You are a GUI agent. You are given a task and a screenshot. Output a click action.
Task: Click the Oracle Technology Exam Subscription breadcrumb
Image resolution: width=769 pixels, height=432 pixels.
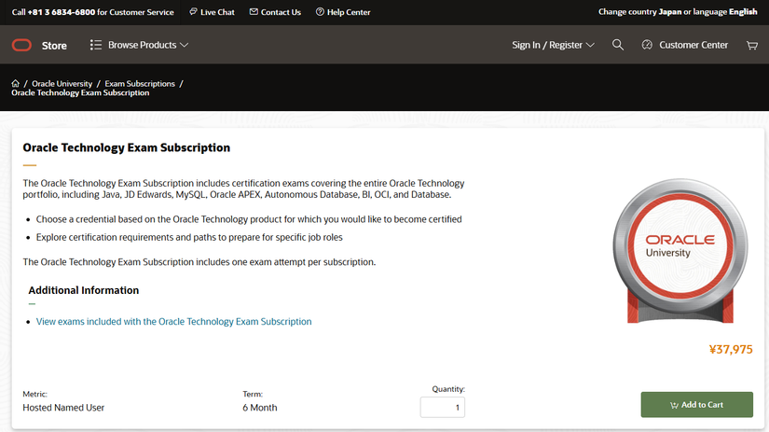80,92
